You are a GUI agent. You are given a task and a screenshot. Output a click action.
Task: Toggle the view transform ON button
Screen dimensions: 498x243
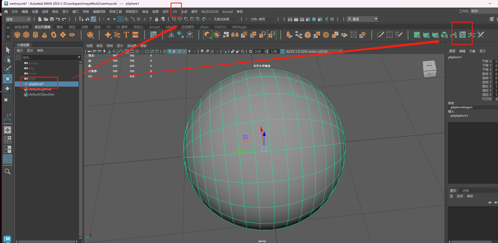tap(283, 51)
